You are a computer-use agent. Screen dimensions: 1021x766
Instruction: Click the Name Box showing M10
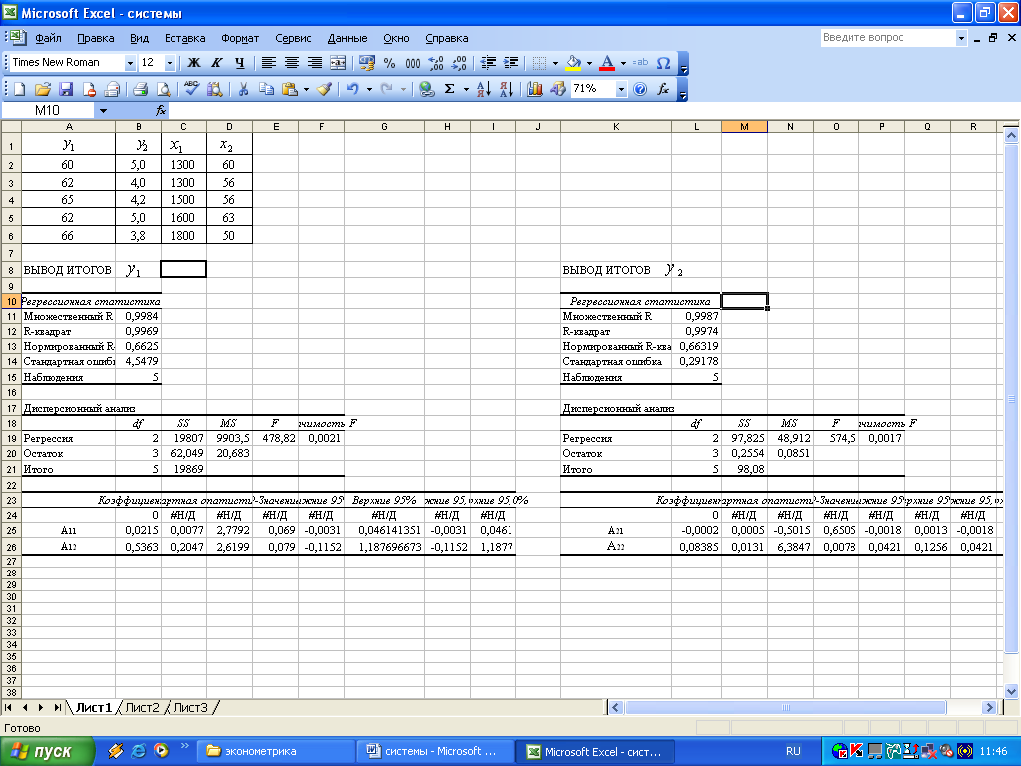pos(48,110)
